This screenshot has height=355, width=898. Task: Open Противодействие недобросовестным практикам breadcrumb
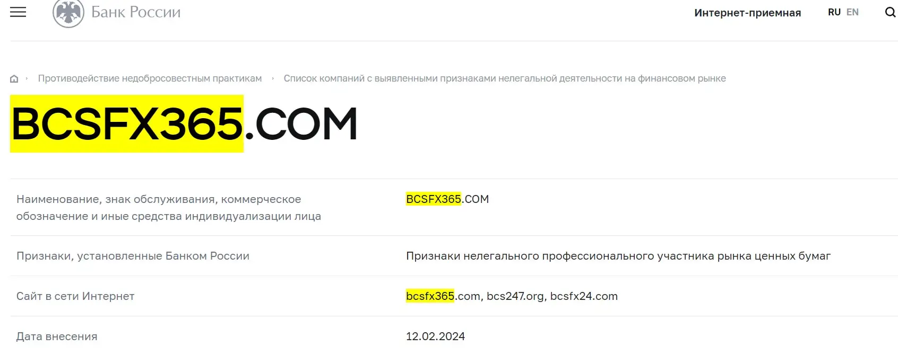[x=149, y=78]
